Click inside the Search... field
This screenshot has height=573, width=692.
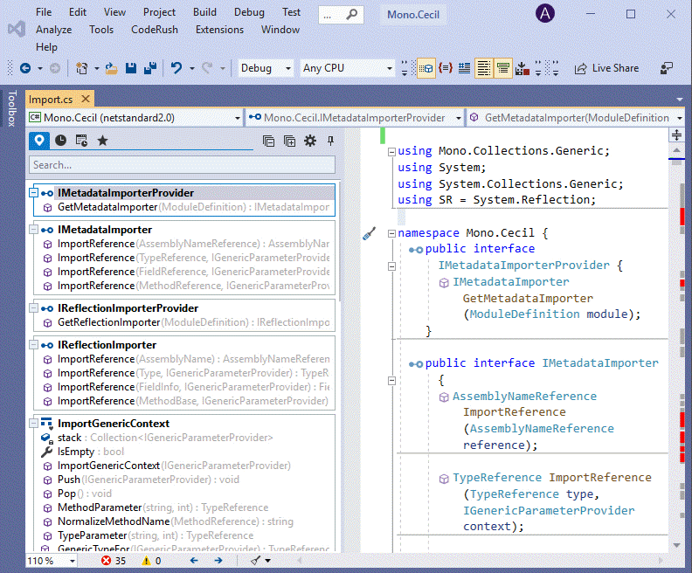pos(182,165)
